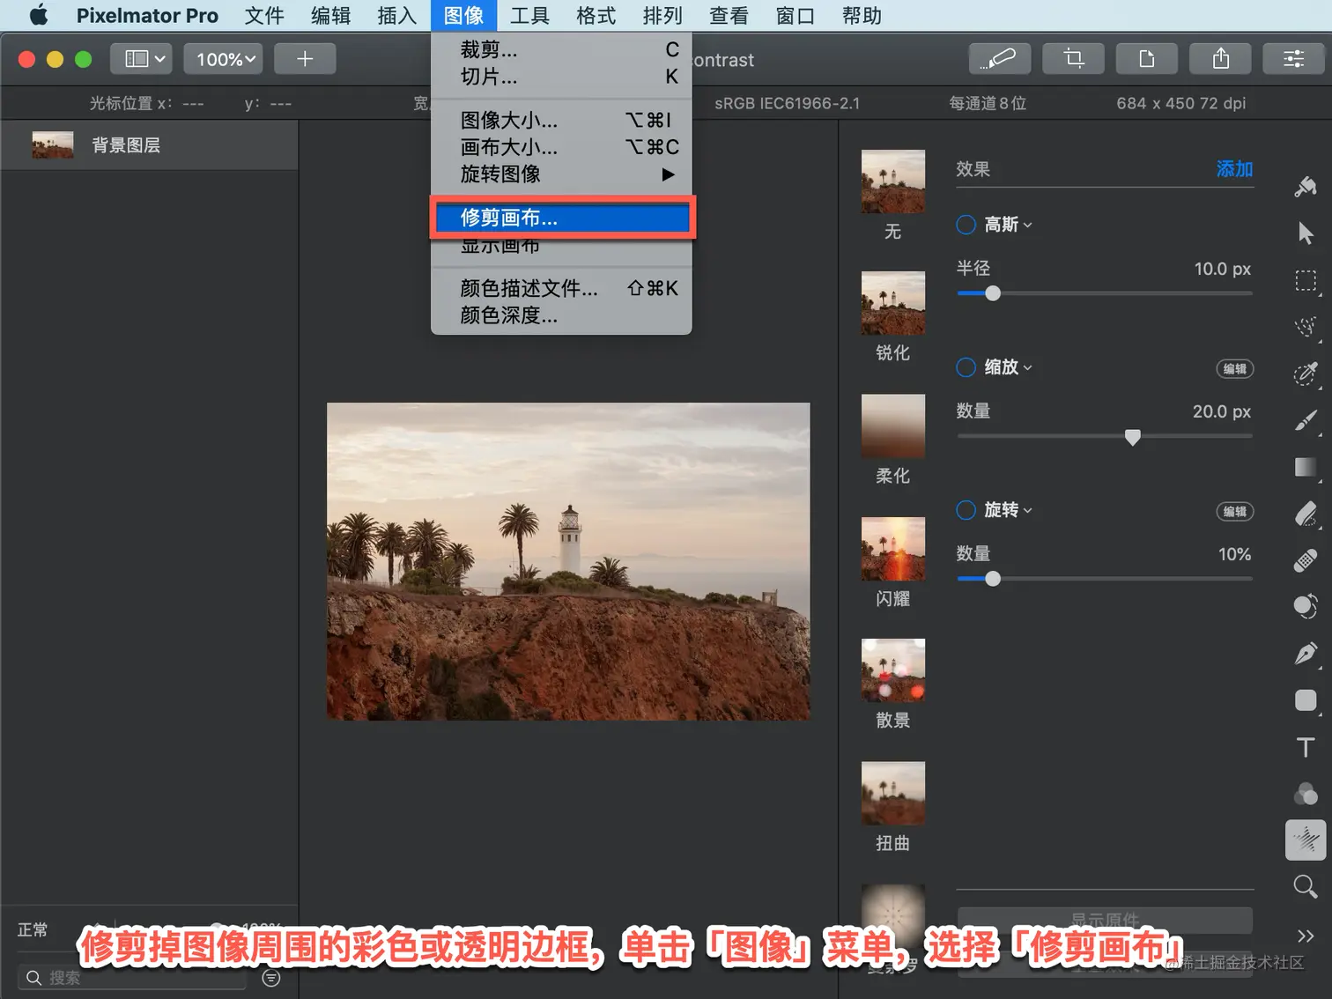Click the document page toolbar button

(1146, 59)
